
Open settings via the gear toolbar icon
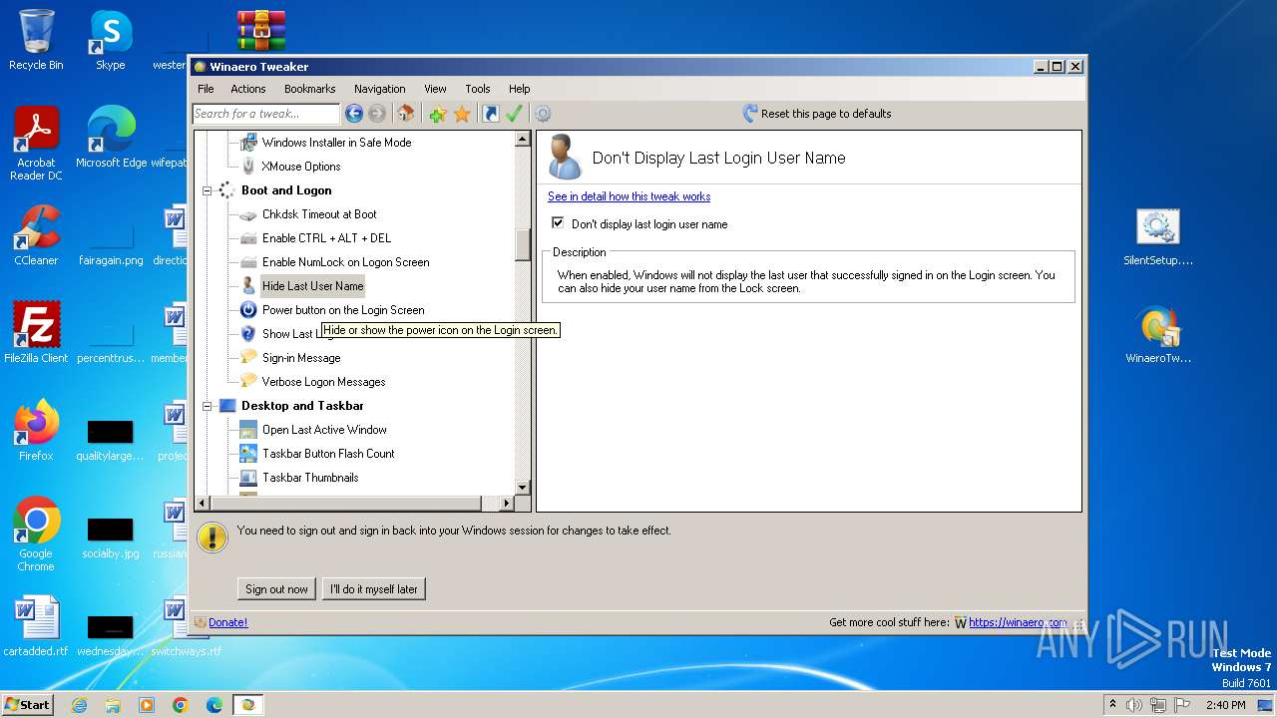pos(543,114)
